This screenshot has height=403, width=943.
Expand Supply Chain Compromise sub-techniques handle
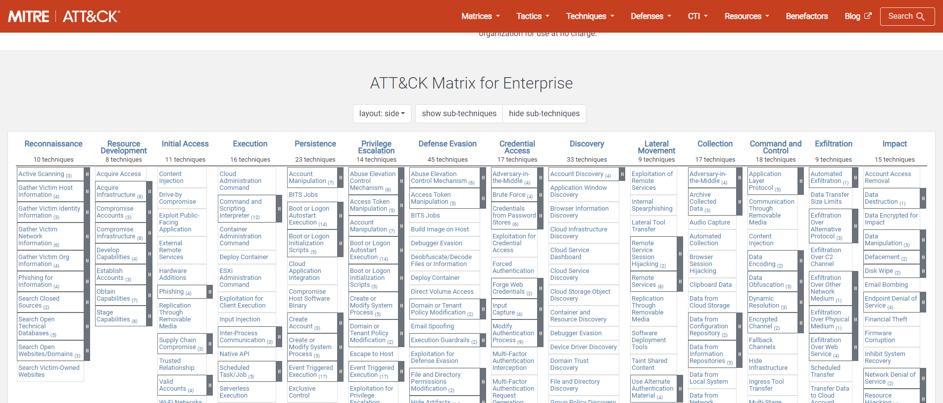pyautogui.click(x=210, y=344)
